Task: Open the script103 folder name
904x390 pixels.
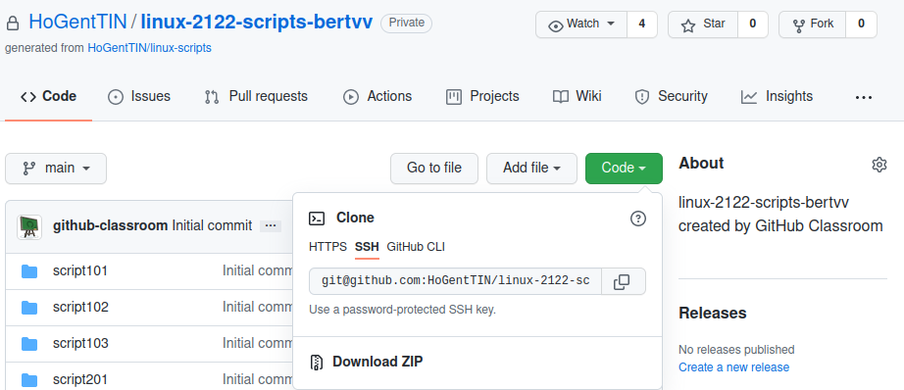Action: [80, 343]
